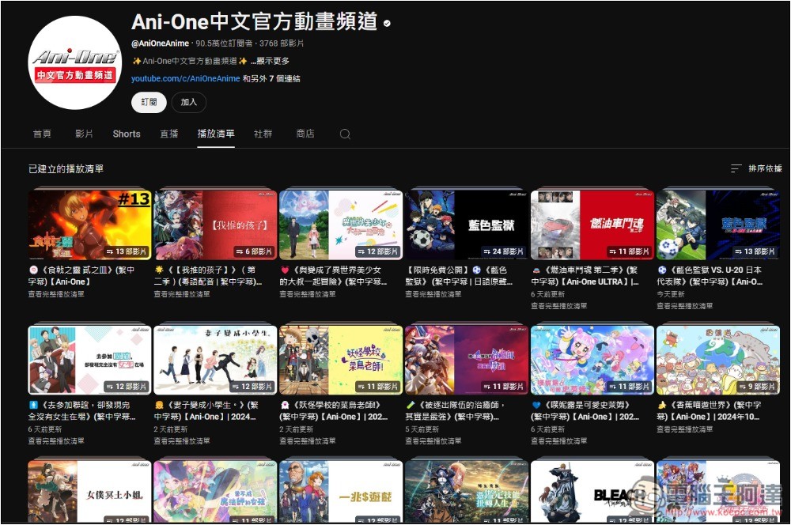Open 燃油車鬥魂 playlist thumbnail
The image size is (791, 525).
click(592, 225)
